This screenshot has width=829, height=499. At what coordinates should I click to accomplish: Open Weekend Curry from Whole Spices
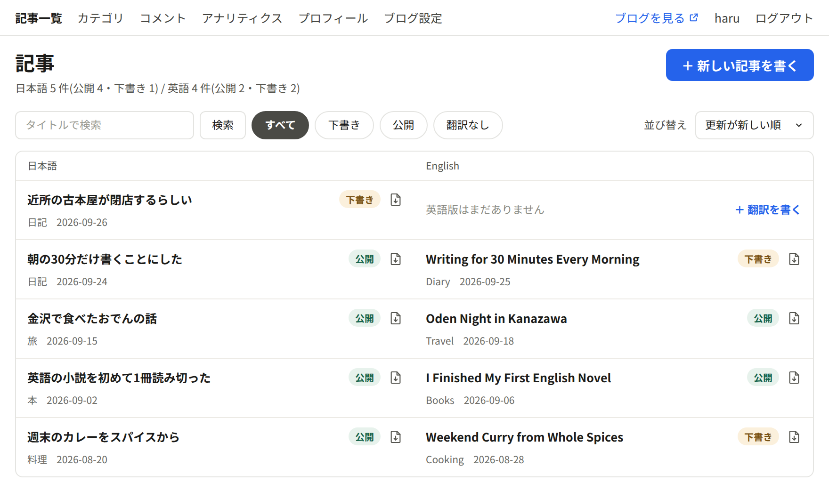pyautogui.click(x=524, y=437)
